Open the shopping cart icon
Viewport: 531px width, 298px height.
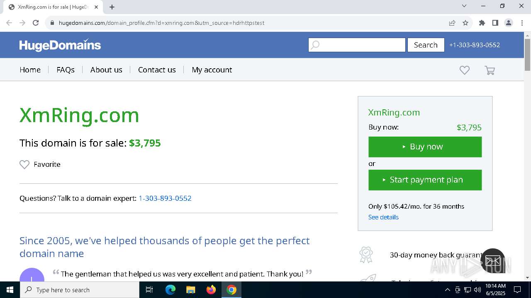click(490, 70)
